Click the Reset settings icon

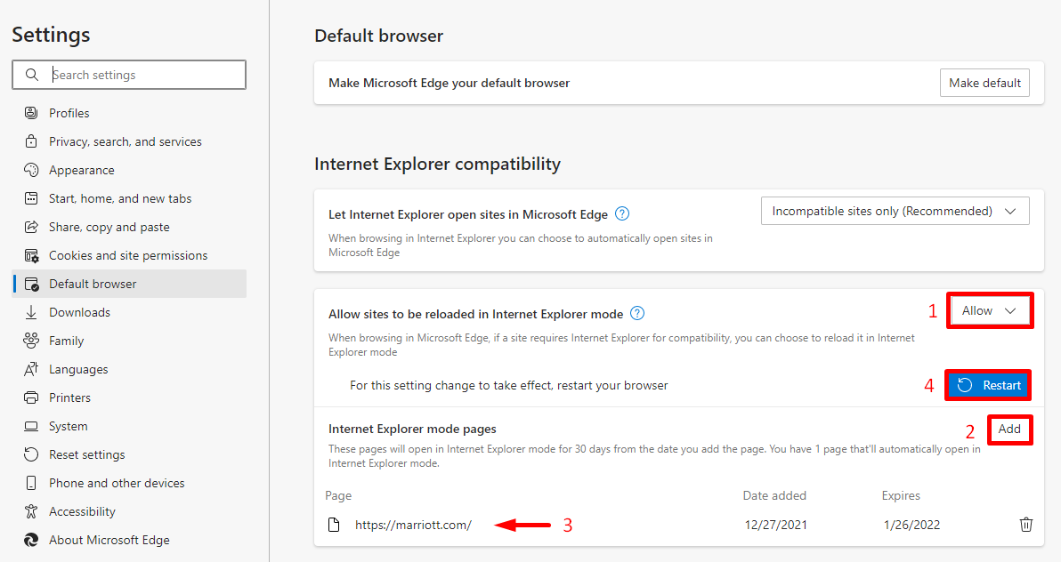pos(31,454)
